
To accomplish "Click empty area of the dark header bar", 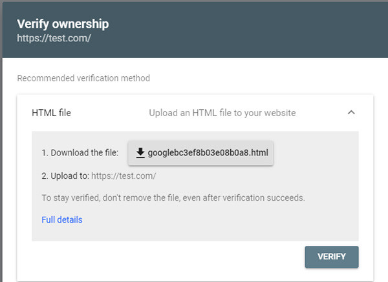I will (x=248, y=30).
